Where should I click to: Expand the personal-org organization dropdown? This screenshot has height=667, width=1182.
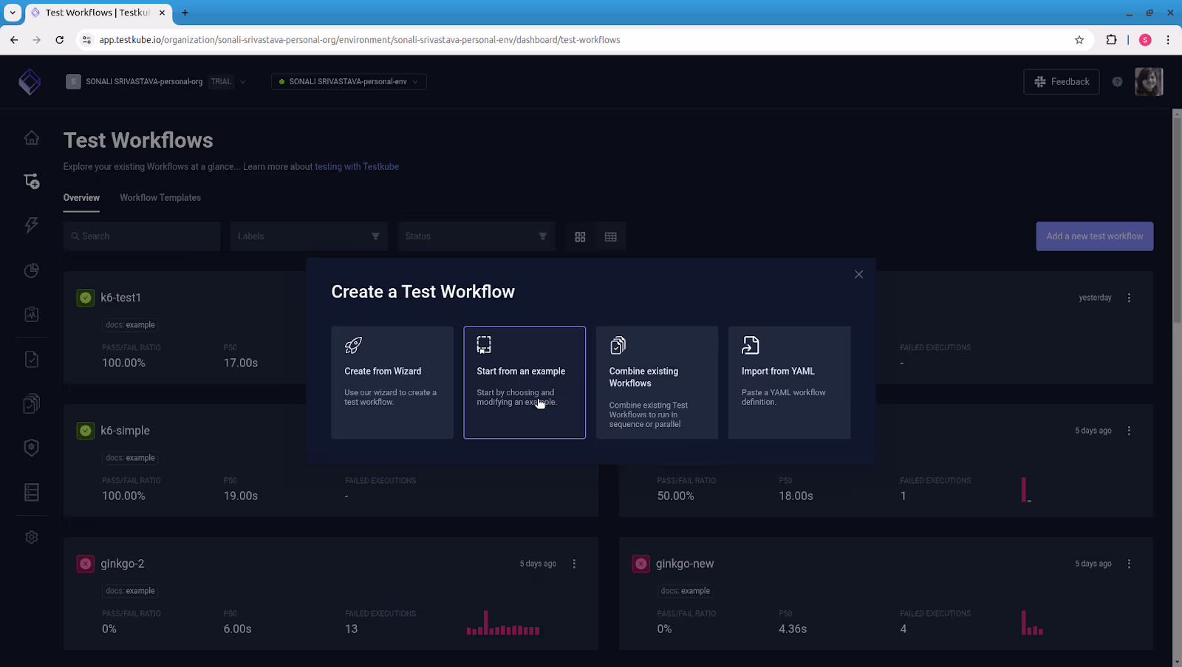click(x=242, y=82)
